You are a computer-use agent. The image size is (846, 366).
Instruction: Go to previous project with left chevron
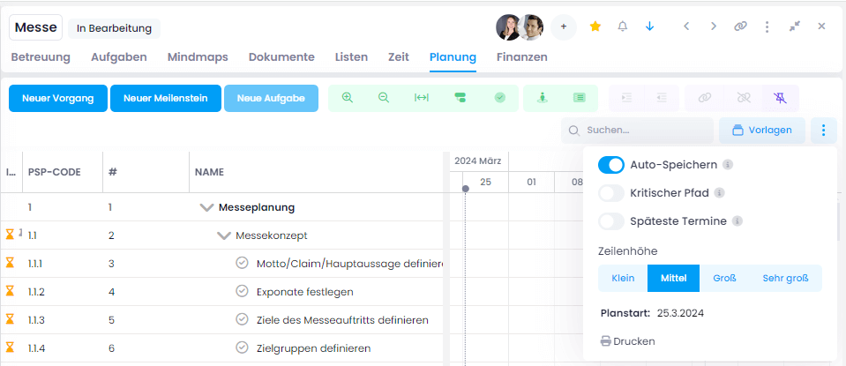(686, 26)
